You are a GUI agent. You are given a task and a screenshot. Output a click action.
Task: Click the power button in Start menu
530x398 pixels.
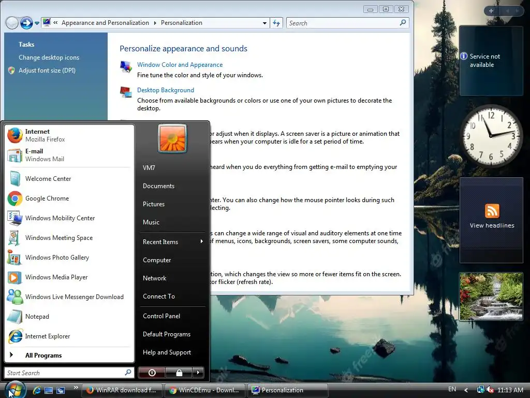[152, 373]
